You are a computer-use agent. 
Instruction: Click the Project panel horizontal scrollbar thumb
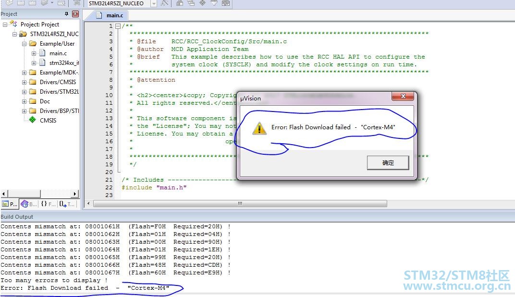[x=24, y=194]
